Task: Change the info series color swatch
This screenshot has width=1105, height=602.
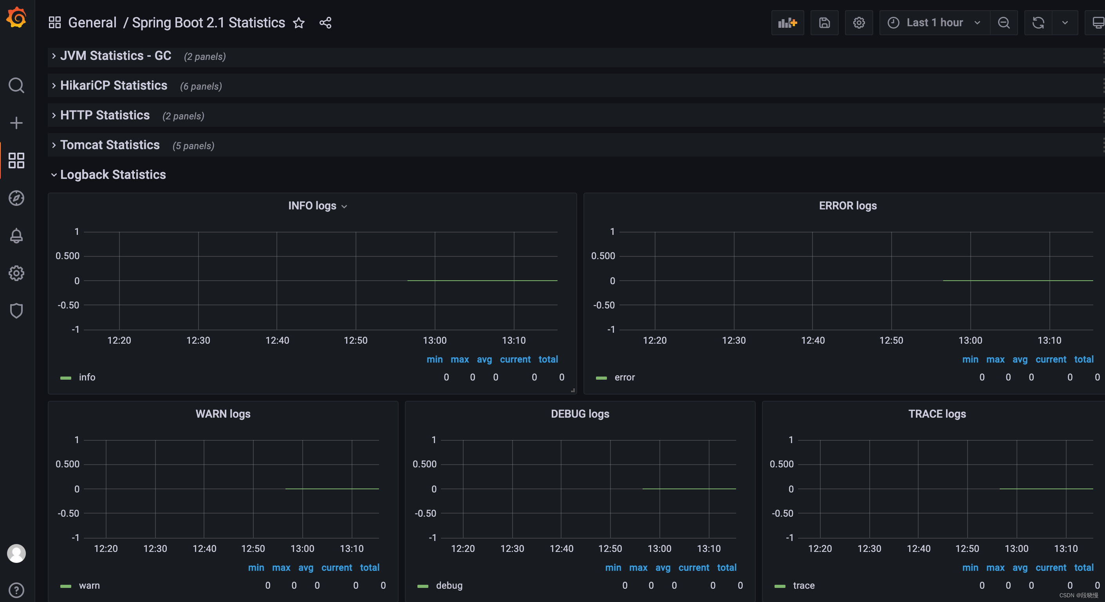Action: pyautogui.click(x=66, y=378)
